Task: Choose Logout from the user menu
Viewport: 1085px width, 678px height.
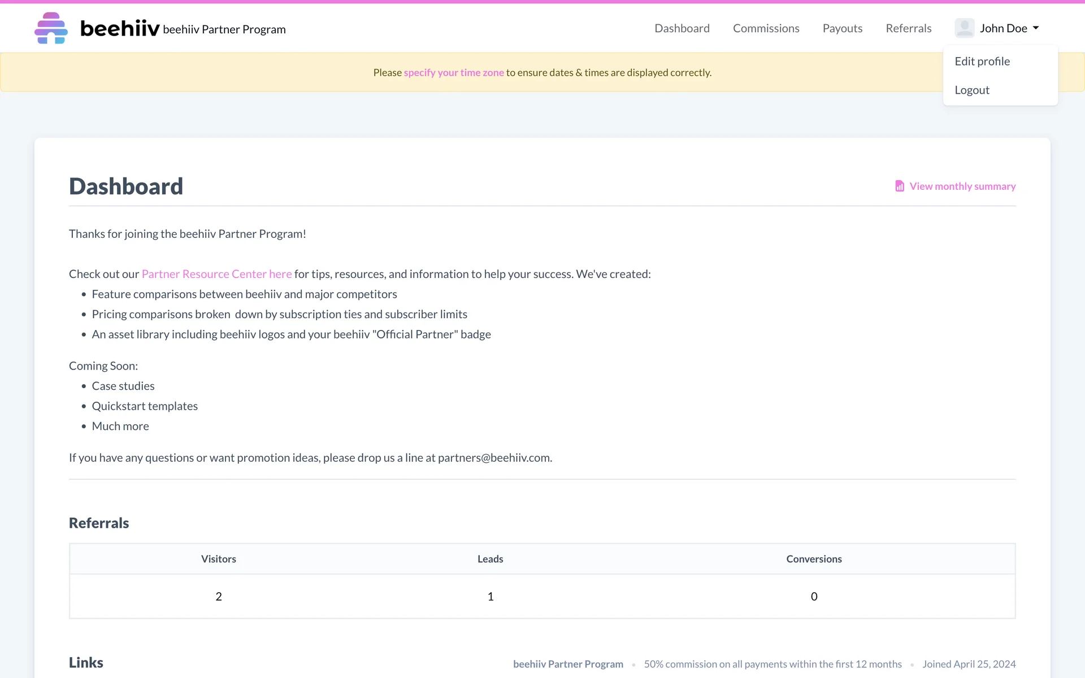Action: [972, 90]
